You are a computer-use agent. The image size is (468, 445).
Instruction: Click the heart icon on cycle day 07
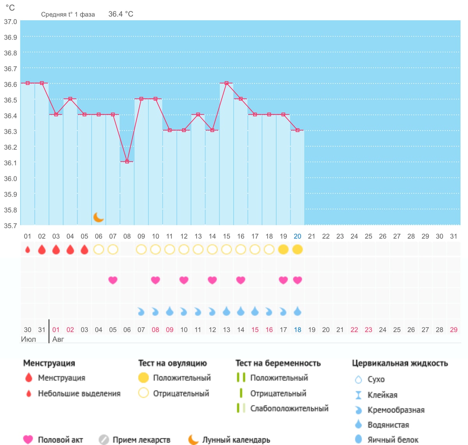click(113, 280)
